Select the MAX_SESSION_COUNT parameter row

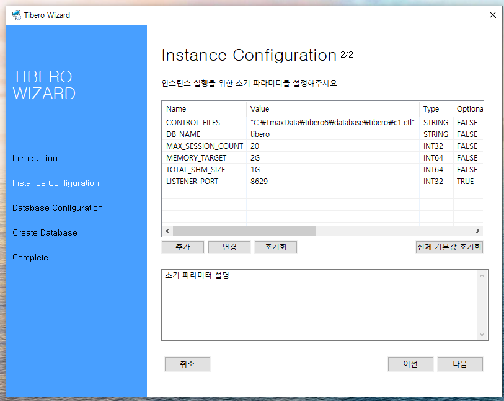click(x=323, y=146)
